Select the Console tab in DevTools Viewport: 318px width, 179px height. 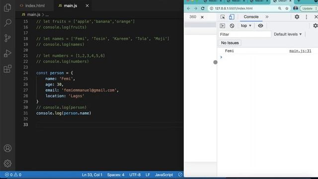coord(251,17)
